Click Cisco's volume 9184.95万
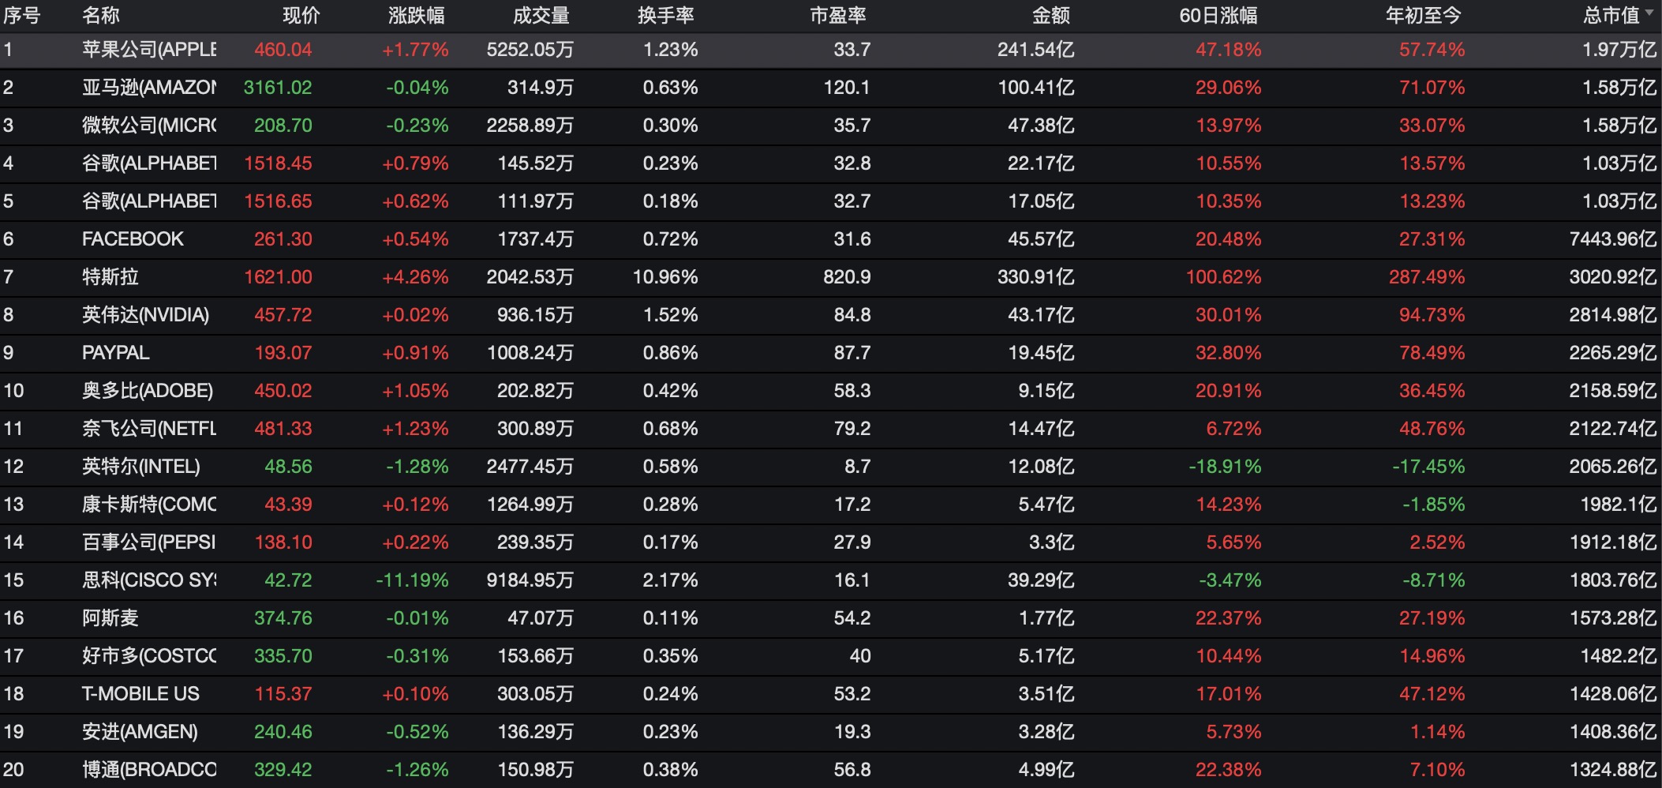 click(x=530, y=580)
